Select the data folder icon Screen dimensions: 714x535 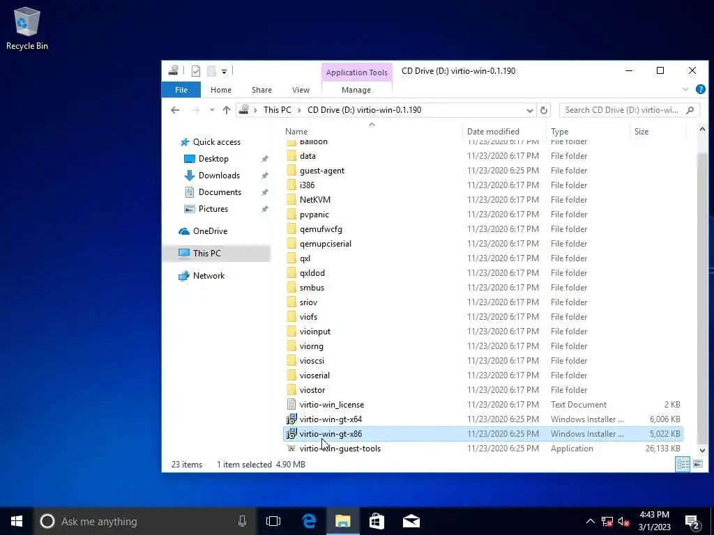[291, 156]
